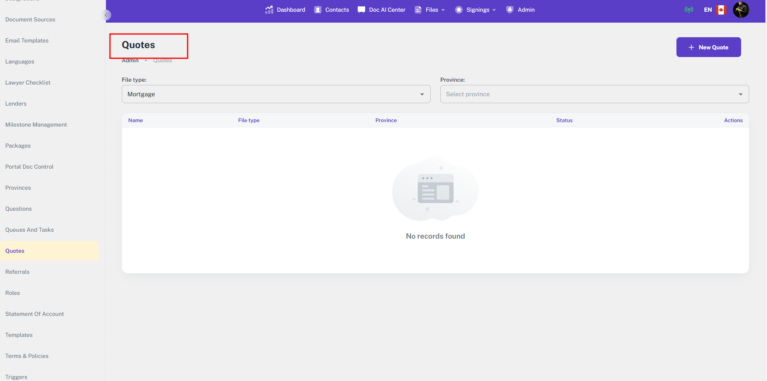Sort by the Status column header
767x381 pixels.
click(x=564, y=121)
